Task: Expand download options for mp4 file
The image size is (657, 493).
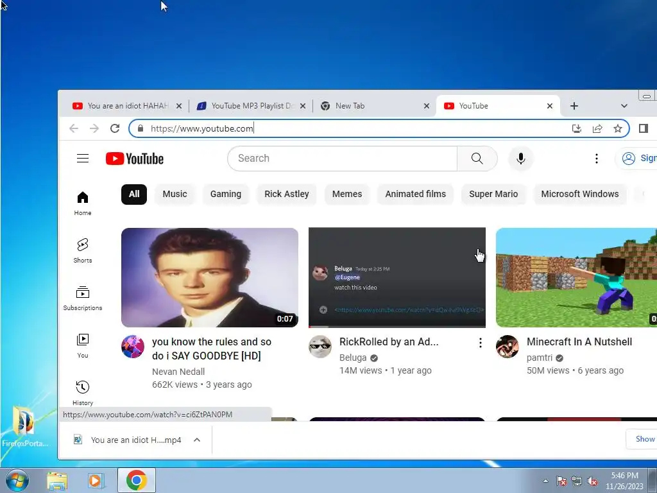Action: pyautogui.click(x=197, y=440)
